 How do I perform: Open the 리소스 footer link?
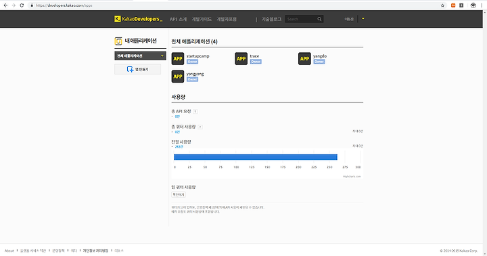[118, 251]
